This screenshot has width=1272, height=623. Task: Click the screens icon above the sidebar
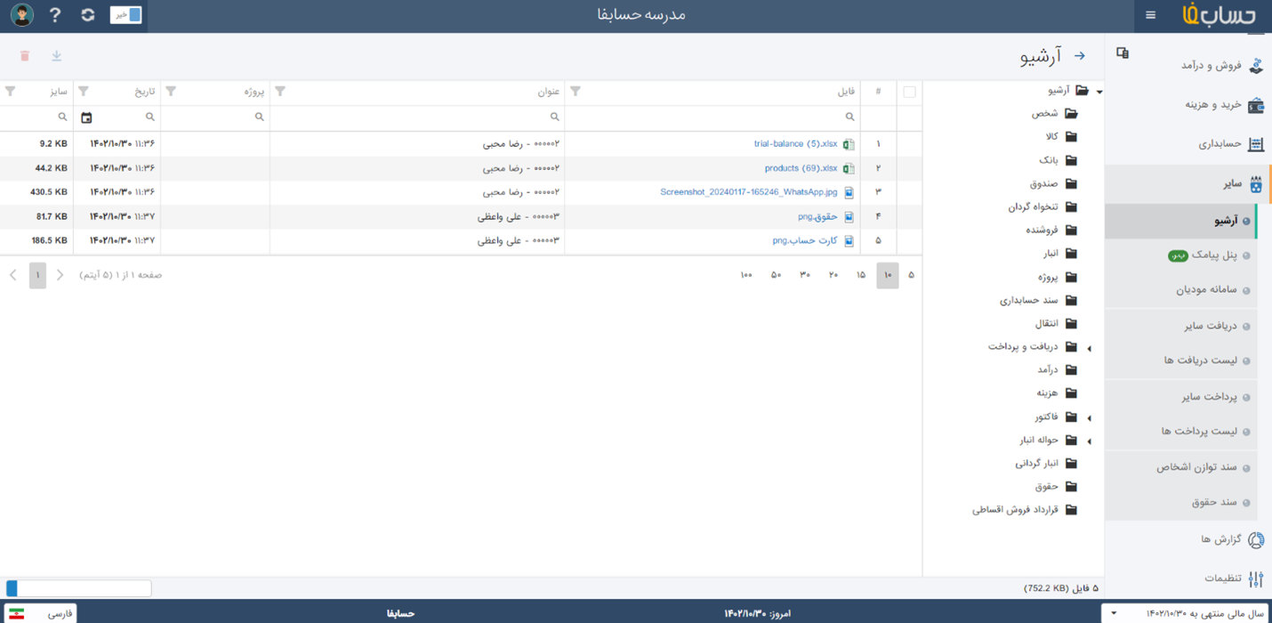[1123, 53]
